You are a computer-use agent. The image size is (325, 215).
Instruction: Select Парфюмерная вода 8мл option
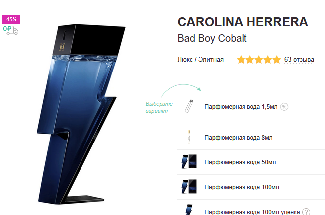click(x=251, y=138)
